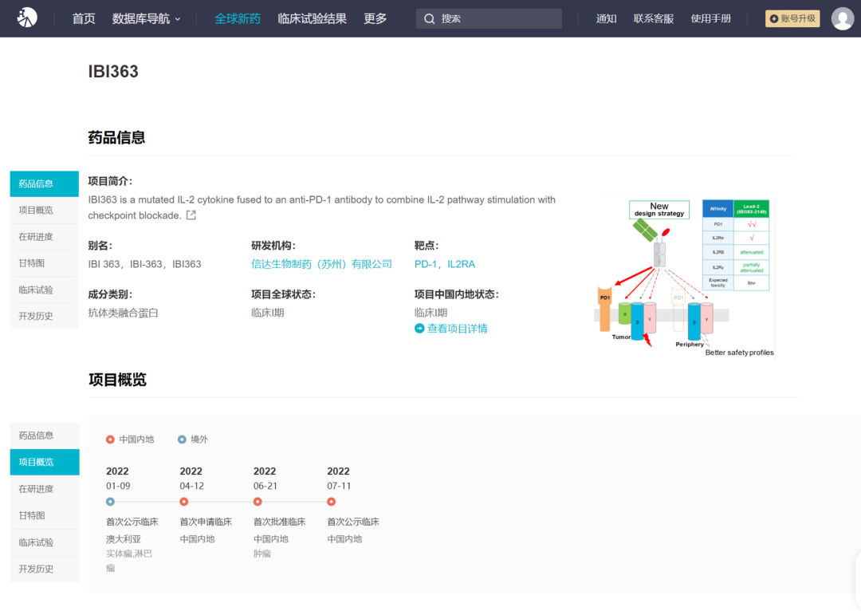This screenshot has height=611, width=861.
Task: Click the 账号升级 button
Action: coord(792,18)
